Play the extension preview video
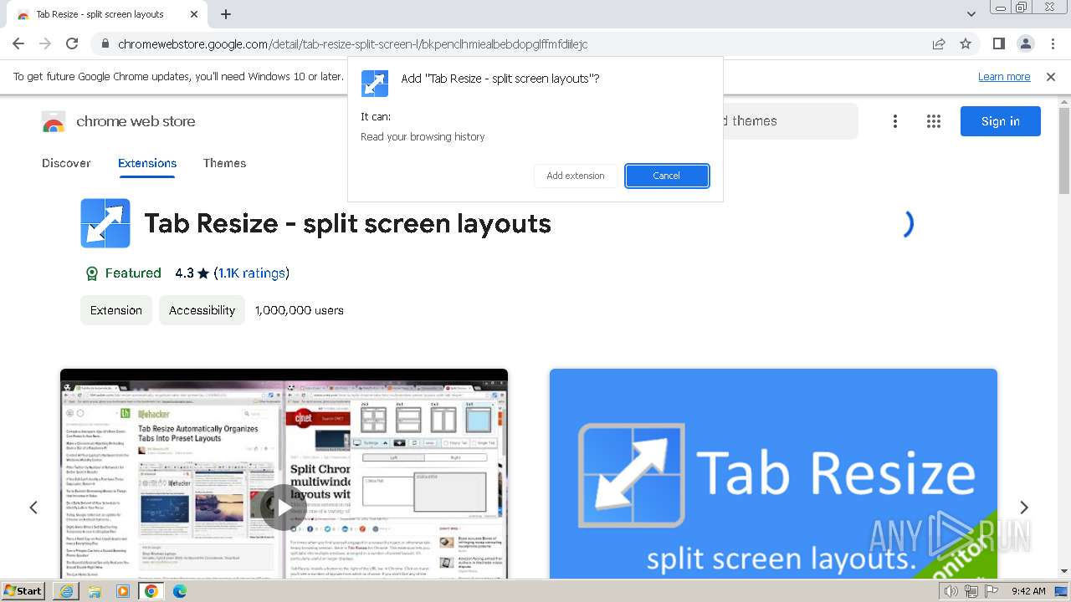This screenshot has width=1071, height=602. pos(284,507)
